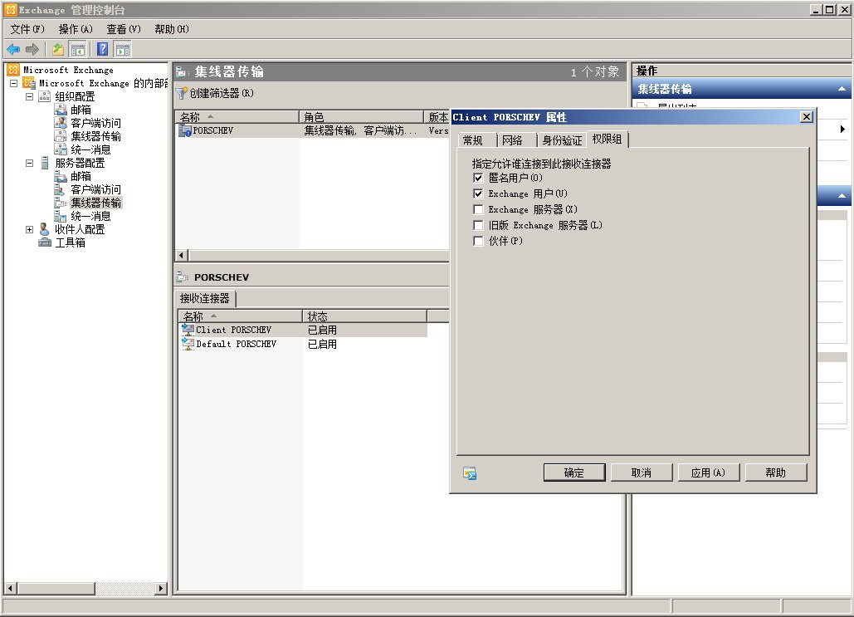
Task: Click the 确定 button
Action: (574, 473)
